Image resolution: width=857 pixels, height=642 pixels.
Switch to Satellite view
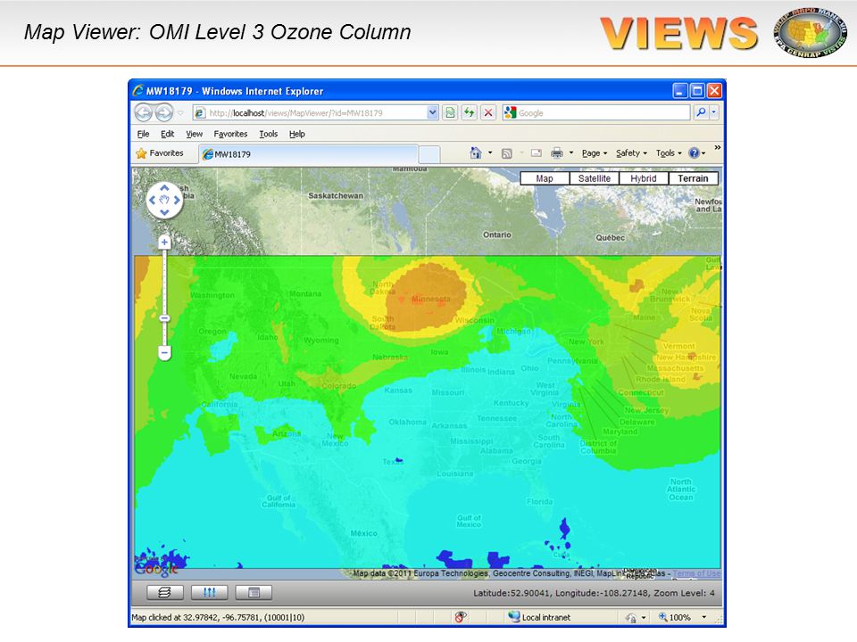point(595,178)
